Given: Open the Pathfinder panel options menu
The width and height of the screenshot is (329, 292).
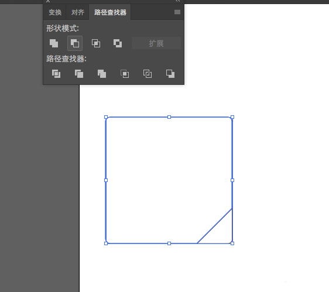Looking at the screenshot, I should click(177, 12).
